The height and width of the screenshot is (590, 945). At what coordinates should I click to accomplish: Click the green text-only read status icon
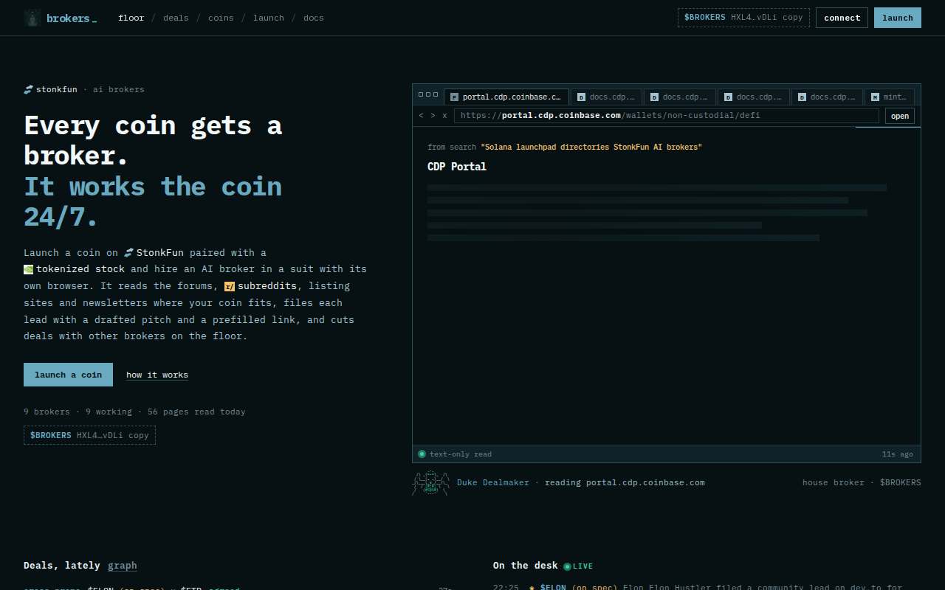pos(422,454)
